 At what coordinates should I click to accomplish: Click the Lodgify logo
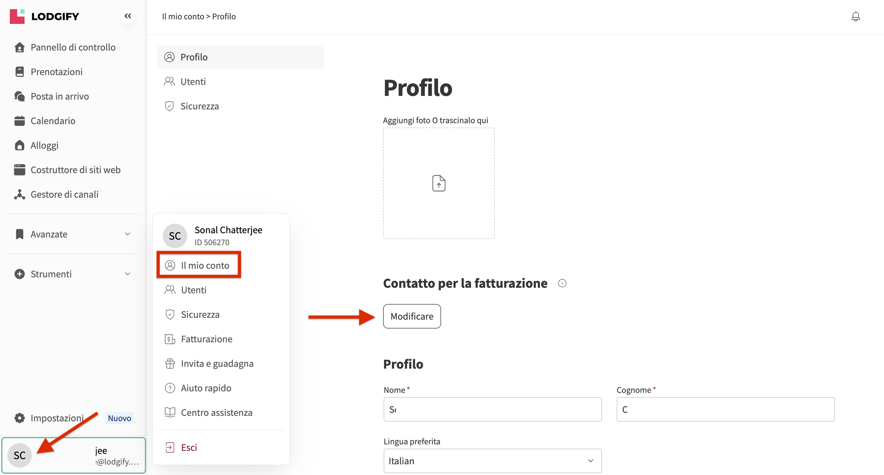pos(45,17)
